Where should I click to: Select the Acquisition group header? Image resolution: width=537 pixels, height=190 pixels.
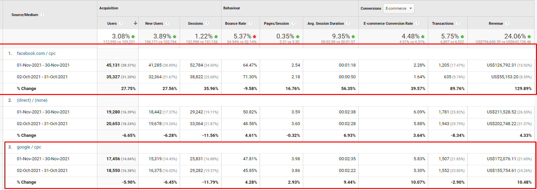point(109,8)
